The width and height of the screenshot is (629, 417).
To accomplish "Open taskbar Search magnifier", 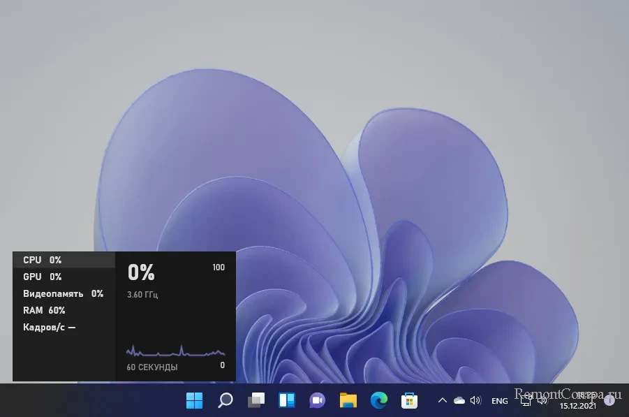I will click(x=225, y=400).
